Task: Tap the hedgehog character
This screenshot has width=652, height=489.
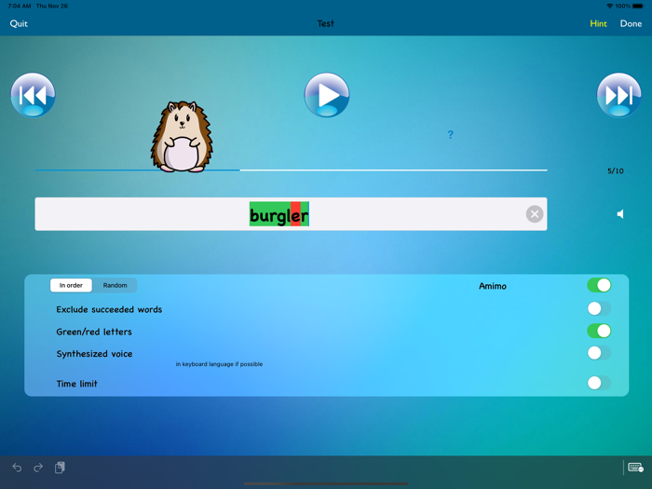Action: [x=182, y=136]
